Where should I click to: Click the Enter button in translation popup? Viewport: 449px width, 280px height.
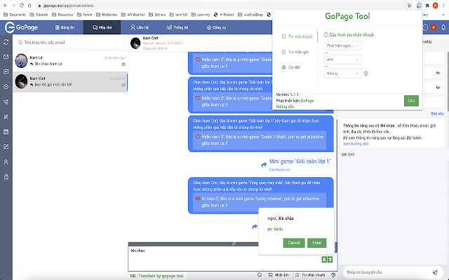point(316,243)
